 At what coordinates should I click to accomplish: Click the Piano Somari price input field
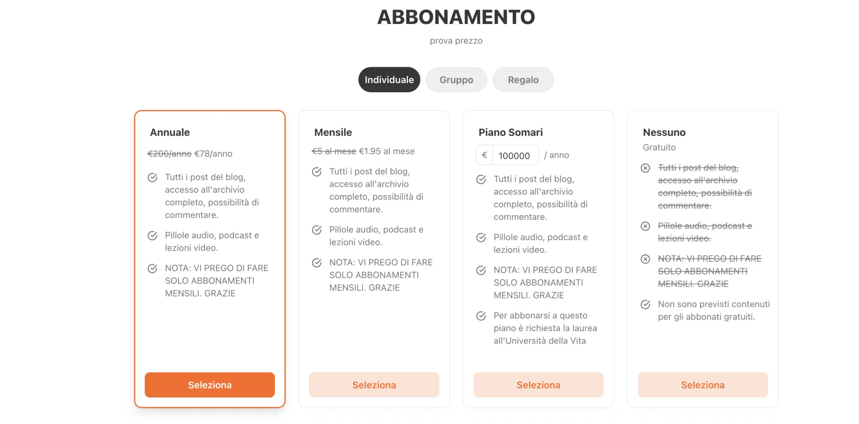[x=515, y=155]
